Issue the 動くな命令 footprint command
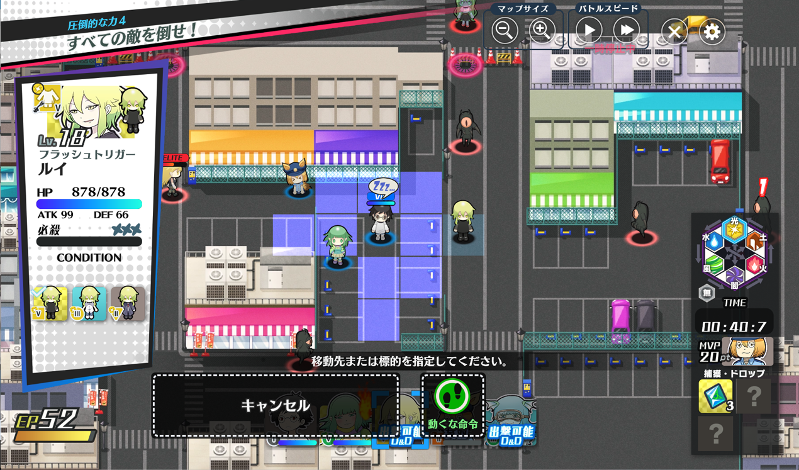Viewport: 799px width, 470px height. (x=452, y=405)
